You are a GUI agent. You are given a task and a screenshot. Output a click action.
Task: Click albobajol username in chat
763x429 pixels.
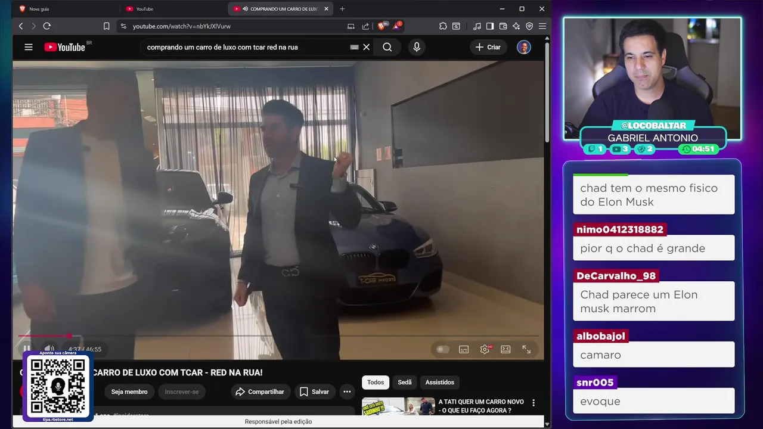pyautogui.click(x=601, y=336)
